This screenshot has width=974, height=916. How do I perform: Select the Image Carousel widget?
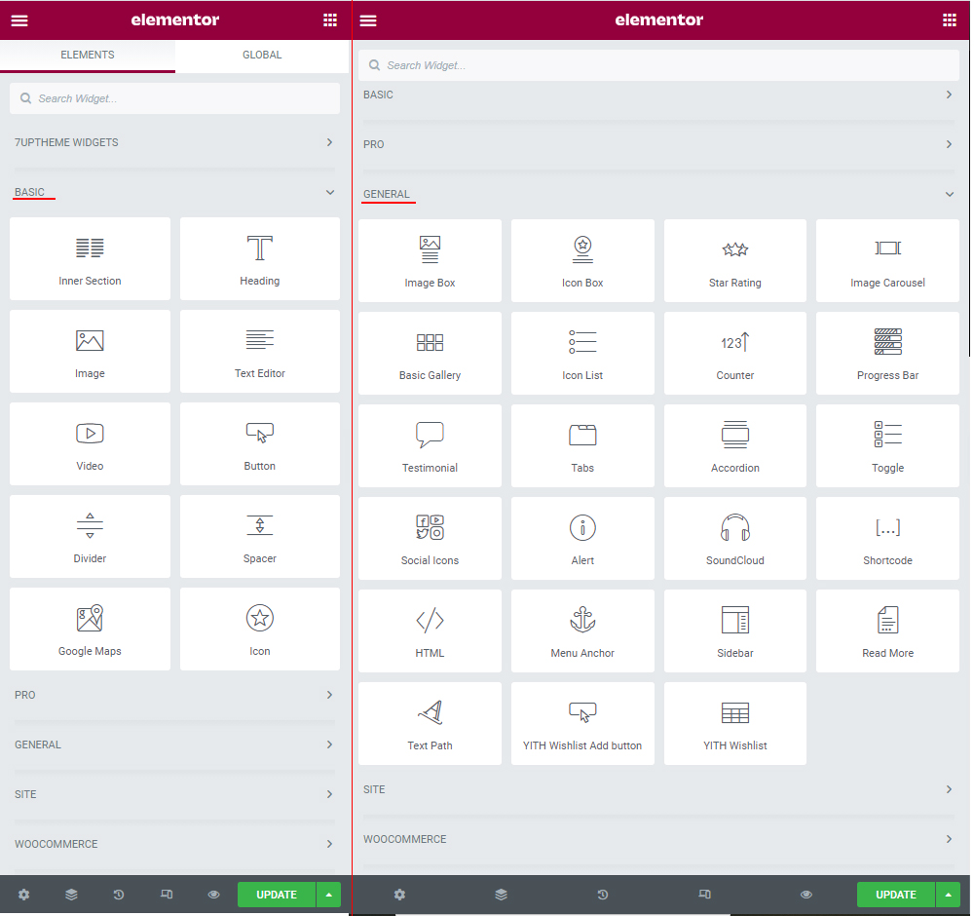point(887,260)
